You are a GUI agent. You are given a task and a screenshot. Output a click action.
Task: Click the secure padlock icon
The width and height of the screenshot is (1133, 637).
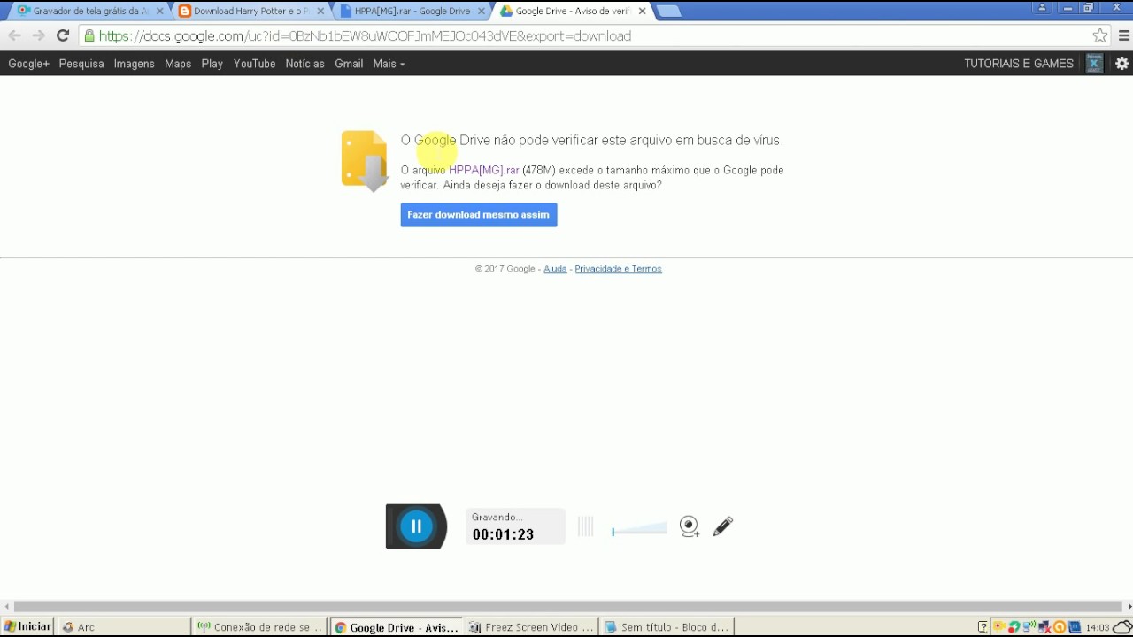[89, 36]
